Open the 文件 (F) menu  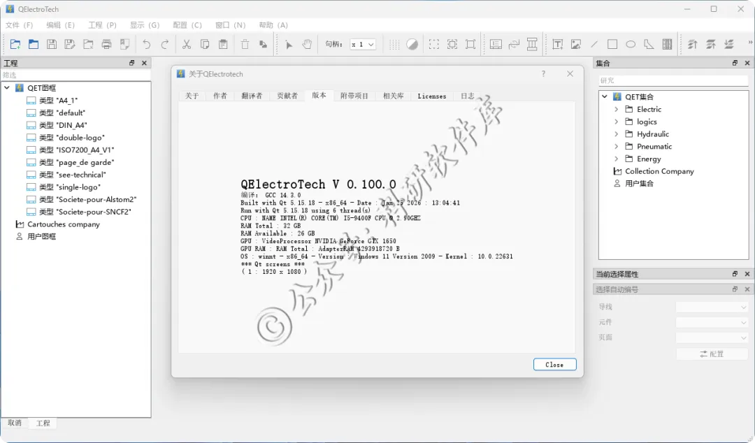(20, 25)
